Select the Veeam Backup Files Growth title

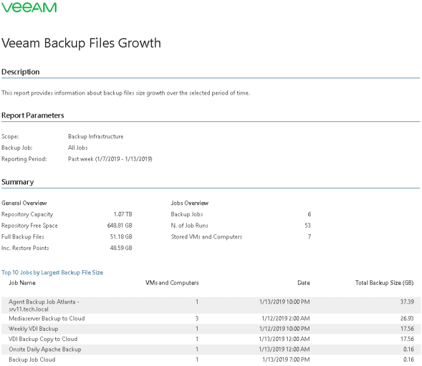[81, 43]
